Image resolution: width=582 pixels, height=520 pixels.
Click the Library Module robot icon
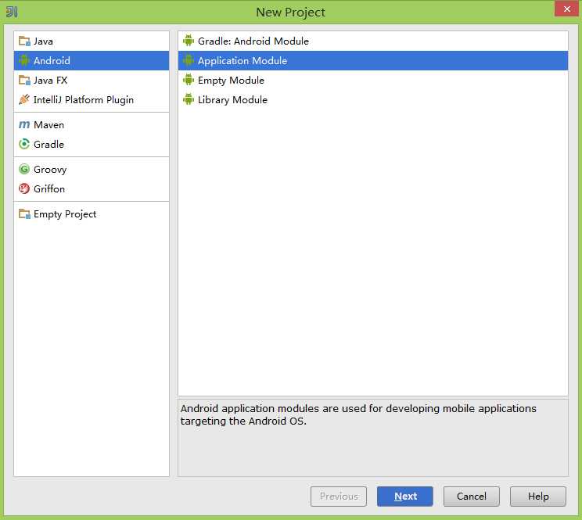click(x=189, y=99)
